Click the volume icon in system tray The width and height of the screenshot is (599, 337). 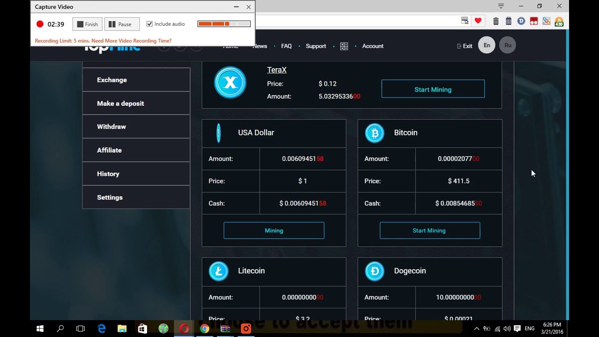507,329
